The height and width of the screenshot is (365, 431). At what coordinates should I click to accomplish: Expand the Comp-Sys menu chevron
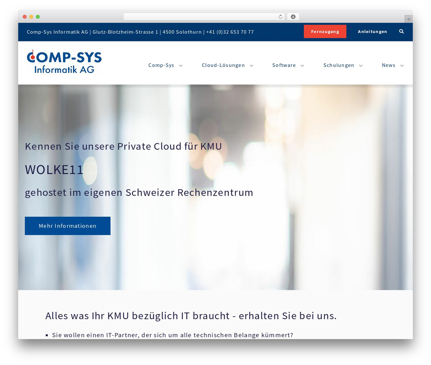pos(181,66)
